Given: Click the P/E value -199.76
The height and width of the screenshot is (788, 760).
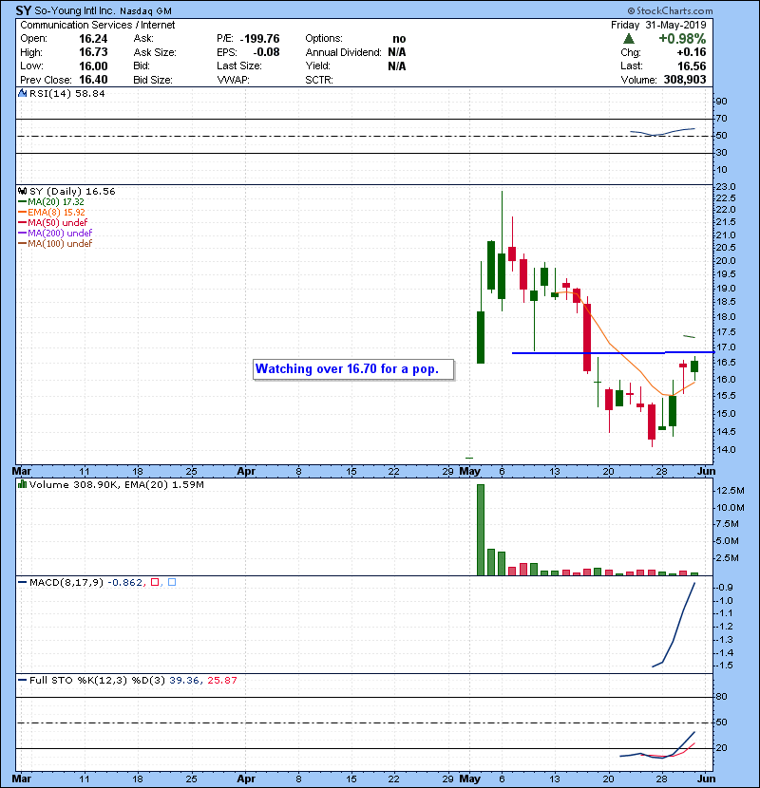Looking at the screenshot, I should [259, 39].
